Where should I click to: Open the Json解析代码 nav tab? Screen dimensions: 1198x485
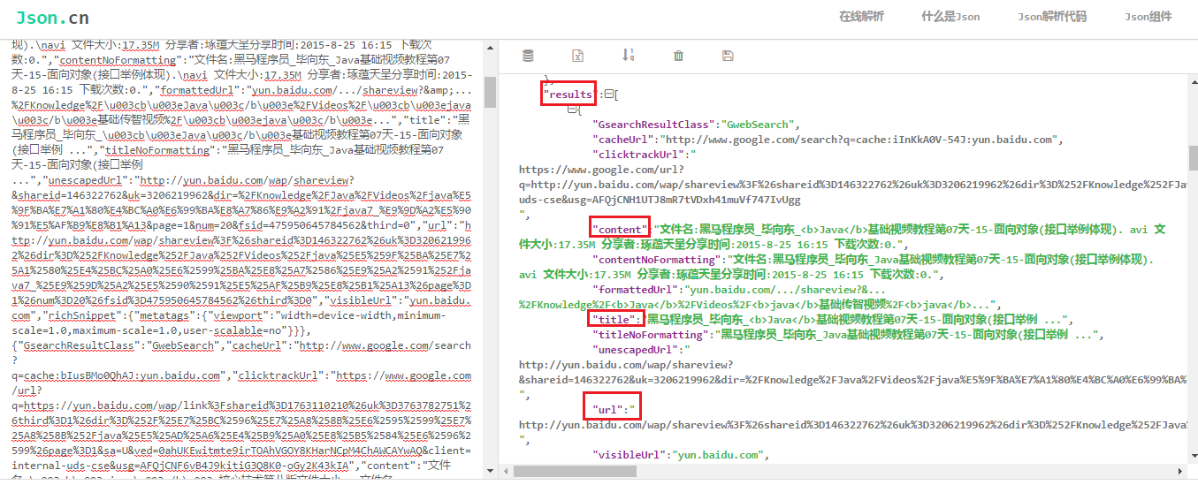pos(1051,17)
